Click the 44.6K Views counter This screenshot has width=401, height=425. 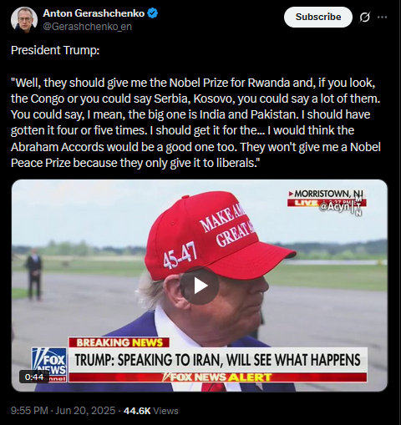tap(150, 411)
